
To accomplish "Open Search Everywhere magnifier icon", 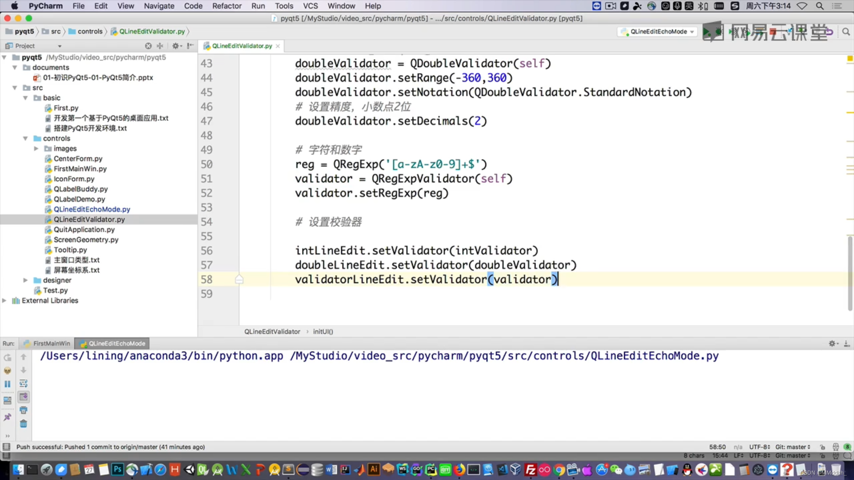I will [846, 32].
